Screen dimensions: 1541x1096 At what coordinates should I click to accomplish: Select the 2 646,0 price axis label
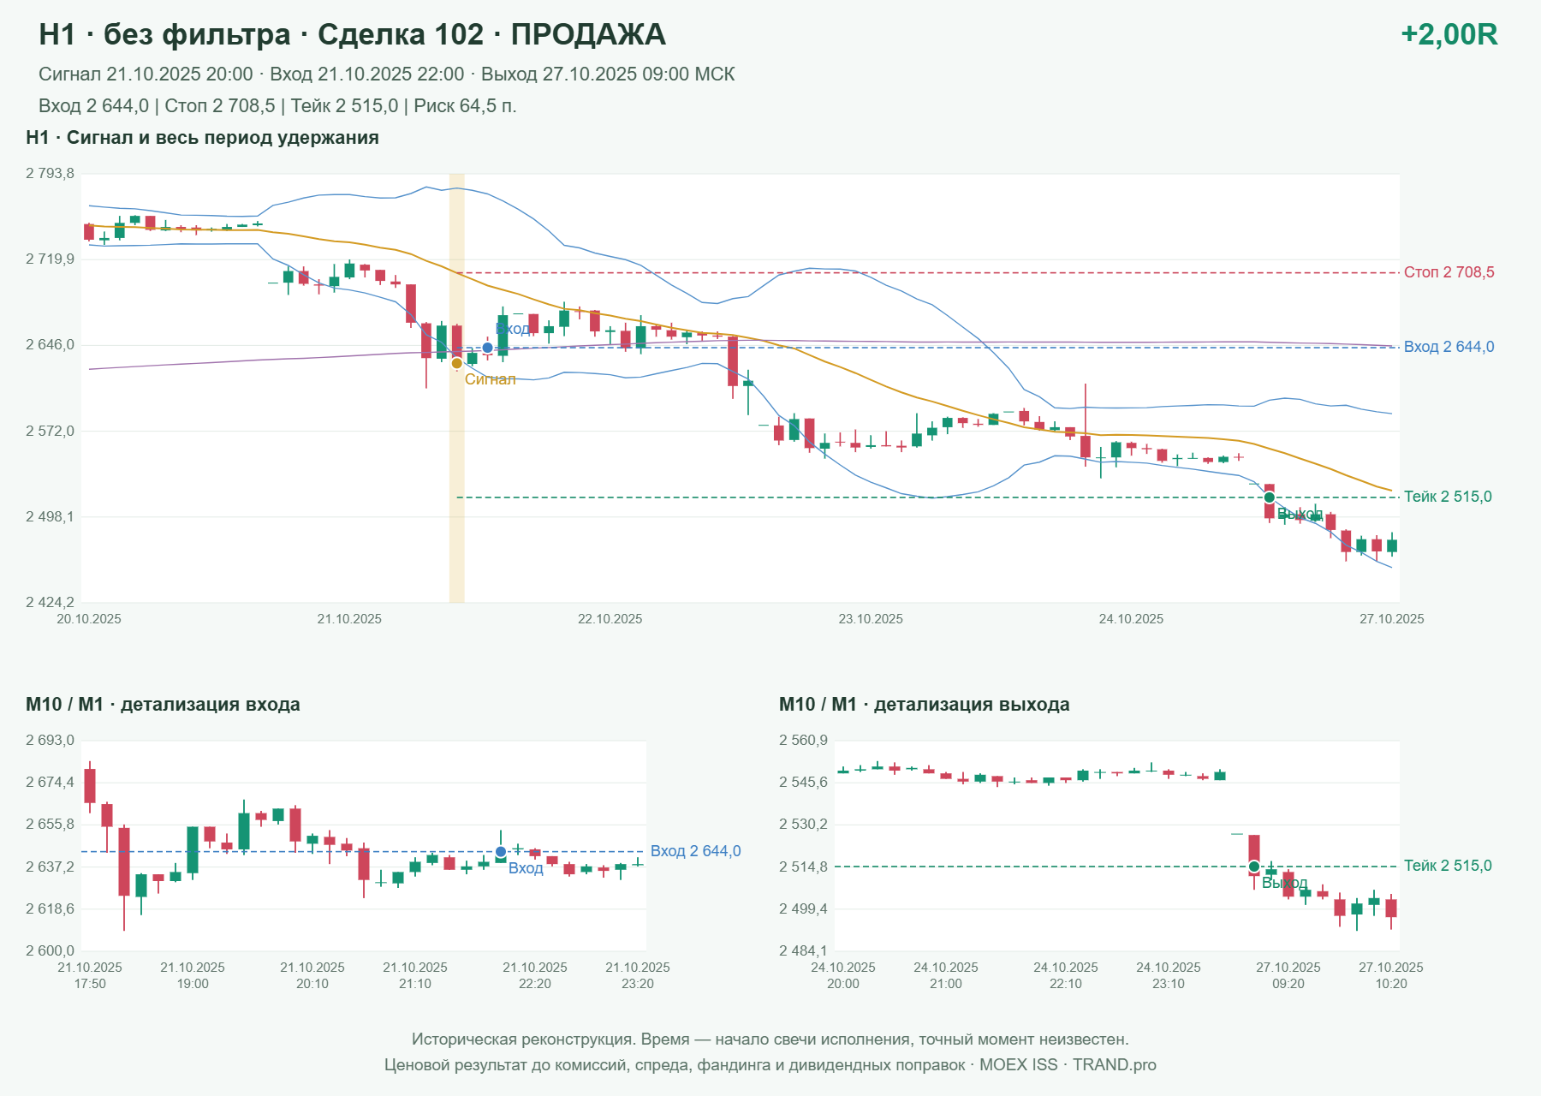(x=50, y=345)
